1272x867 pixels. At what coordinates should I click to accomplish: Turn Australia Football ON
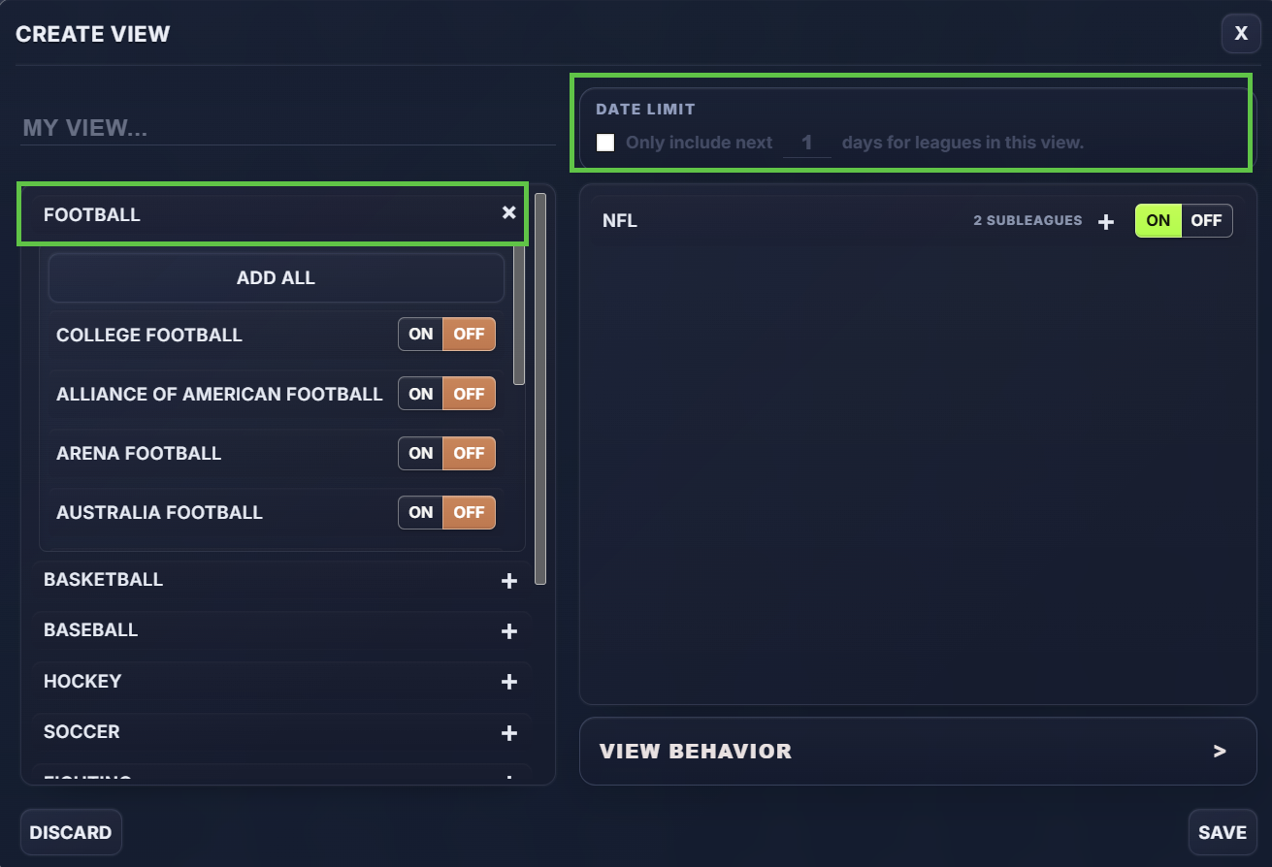421,512
